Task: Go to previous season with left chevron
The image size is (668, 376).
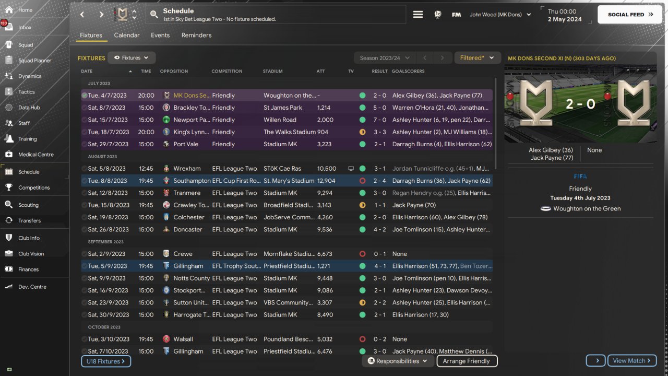Action: pos(425,58)
